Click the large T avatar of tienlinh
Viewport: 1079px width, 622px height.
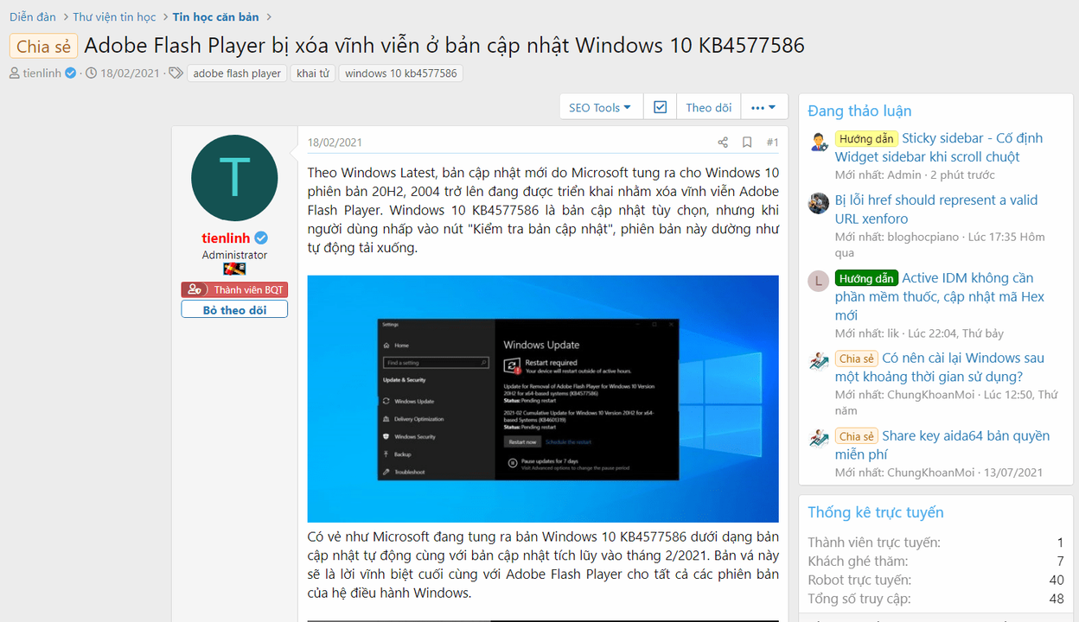[234, 178]
